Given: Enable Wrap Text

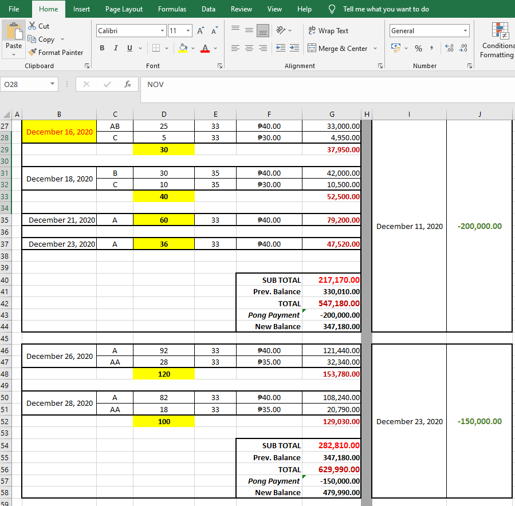Looking at the screenshot, I should tap(328, 30).
